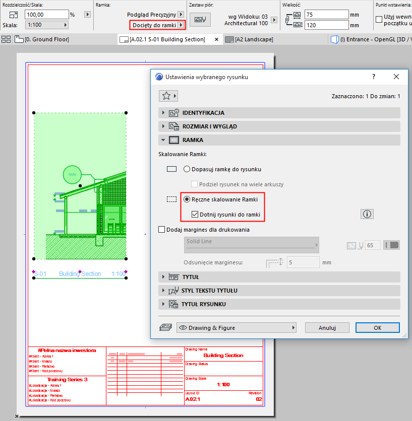Click the help question mark in dialog
The height and width of the screenshot is (421, 412).
[374, 77]
